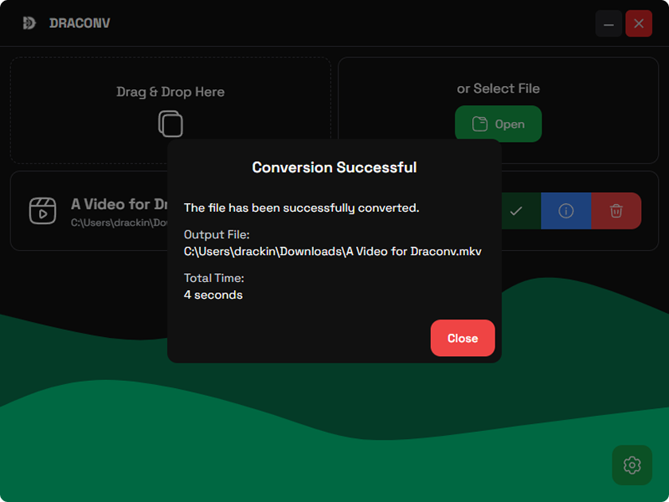The height and width of the screenshot is (502, 669).
Task: Click the Draconv logo icon
Action: 29,23
